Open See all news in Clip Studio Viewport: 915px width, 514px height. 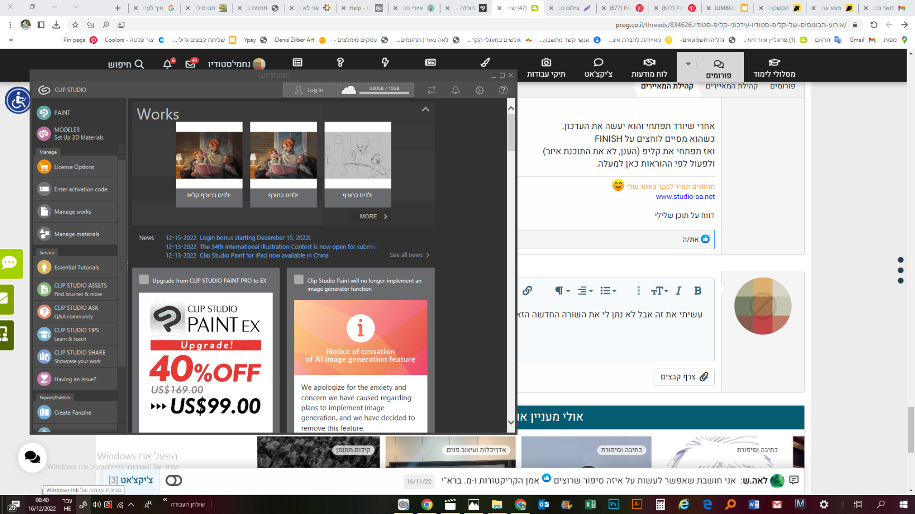coord(409,255)
